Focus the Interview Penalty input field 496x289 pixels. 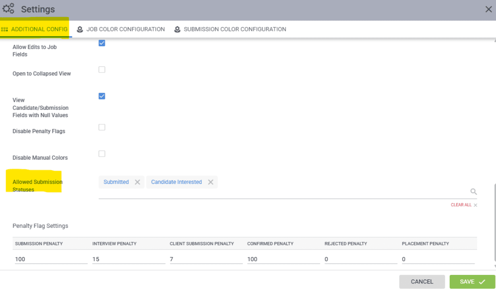(x=128, y=259)
